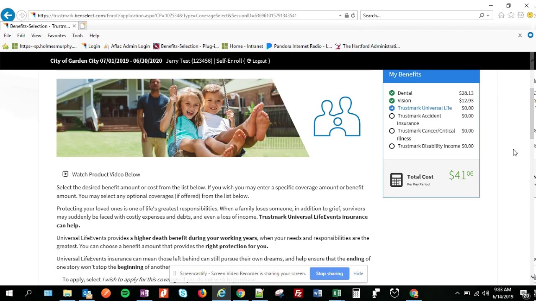
Task: Click the family on swing banner image
Action: click(x=183, y=118)
